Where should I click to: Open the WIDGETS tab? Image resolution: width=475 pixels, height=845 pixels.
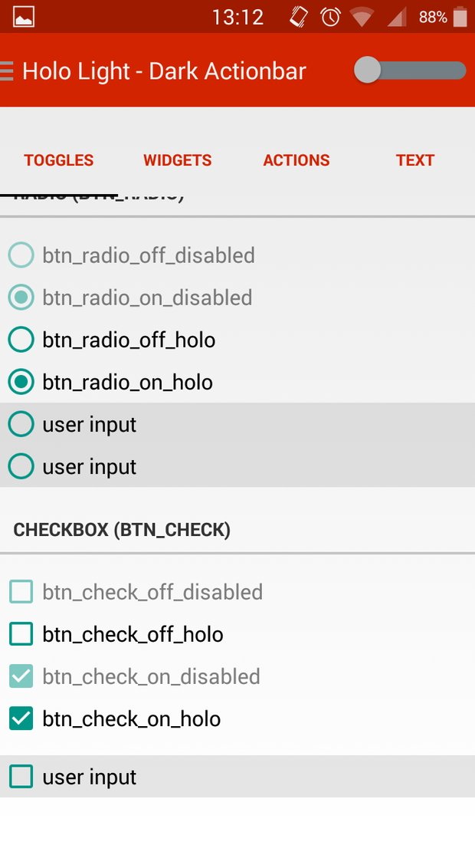[x=177, y=160]
